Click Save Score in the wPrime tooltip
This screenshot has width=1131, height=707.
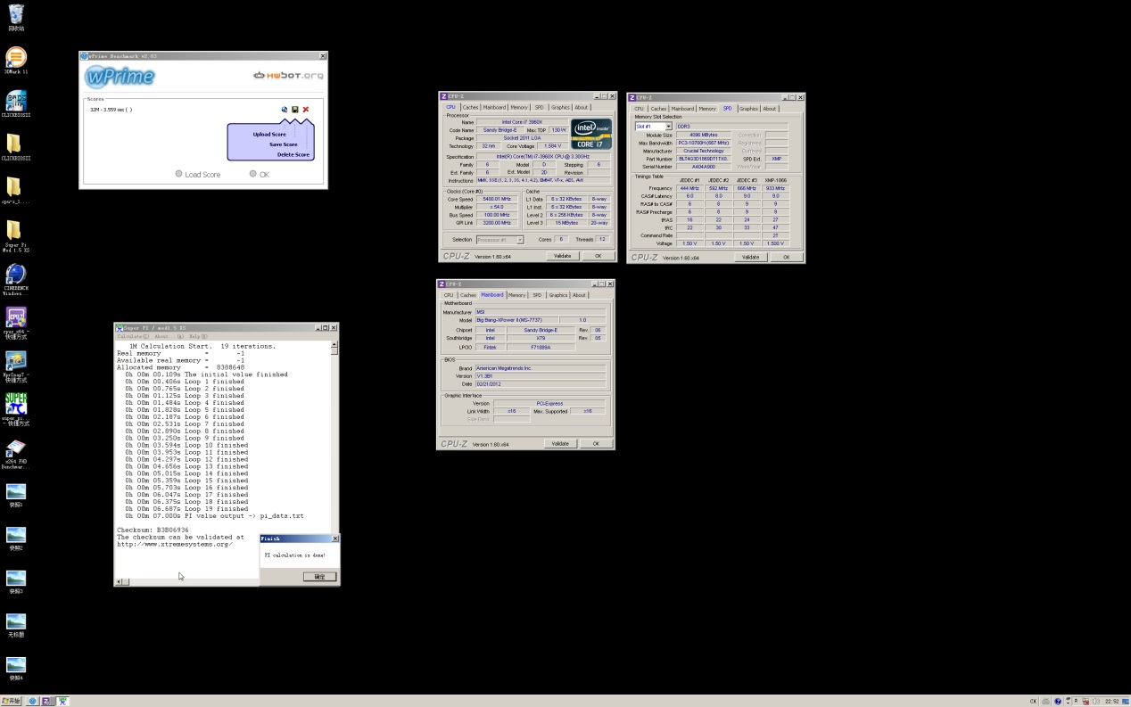pyautogui.click(x=284, y=144)
